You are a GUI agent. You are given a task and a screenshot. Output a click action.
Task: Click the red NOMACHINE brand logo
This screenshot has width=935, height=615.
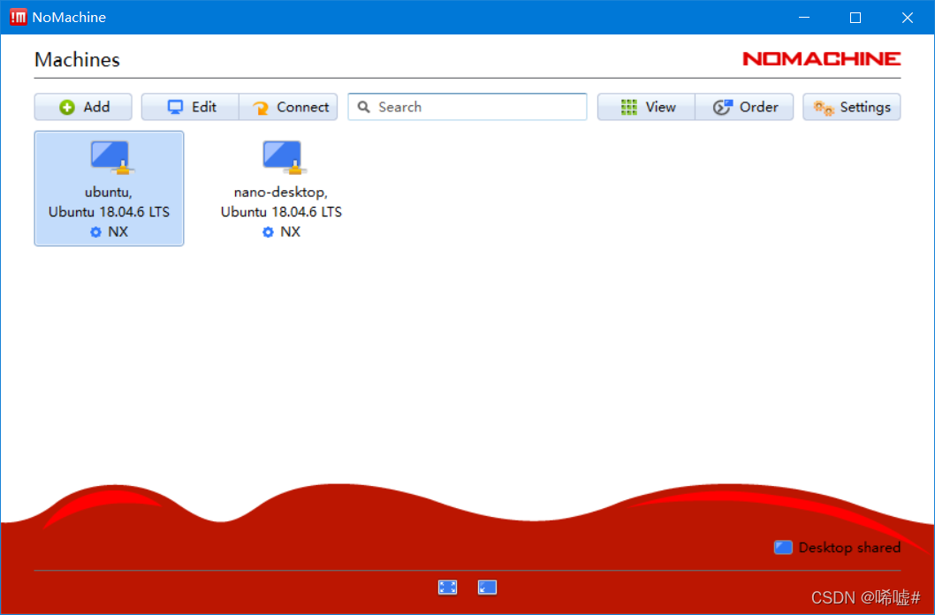822,58
